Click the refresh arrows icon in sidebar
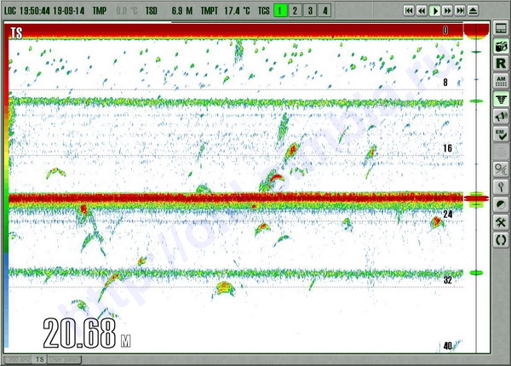The image size is (511, 366). (502, 240)
